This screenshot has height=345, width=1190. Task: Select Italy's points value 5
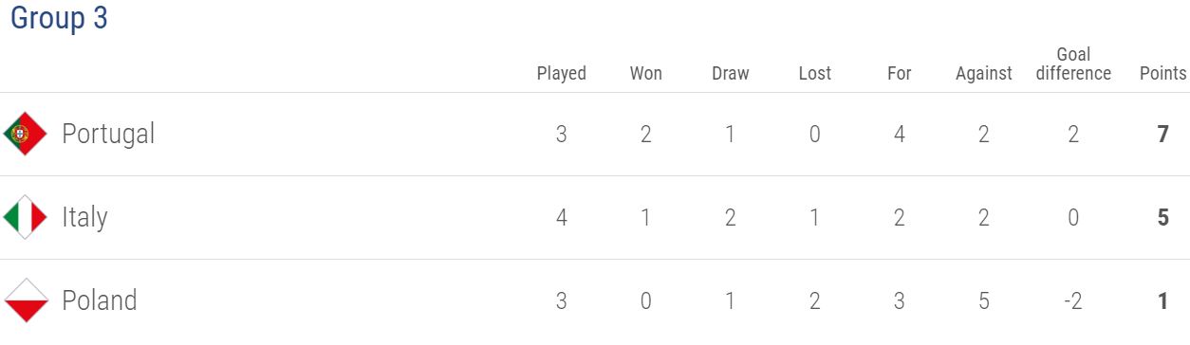pos(1162,218)
